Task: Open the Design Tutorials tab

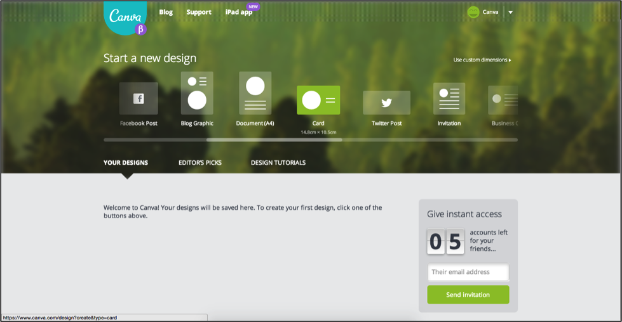Action: pyautogui.click(x=278, y=163)
